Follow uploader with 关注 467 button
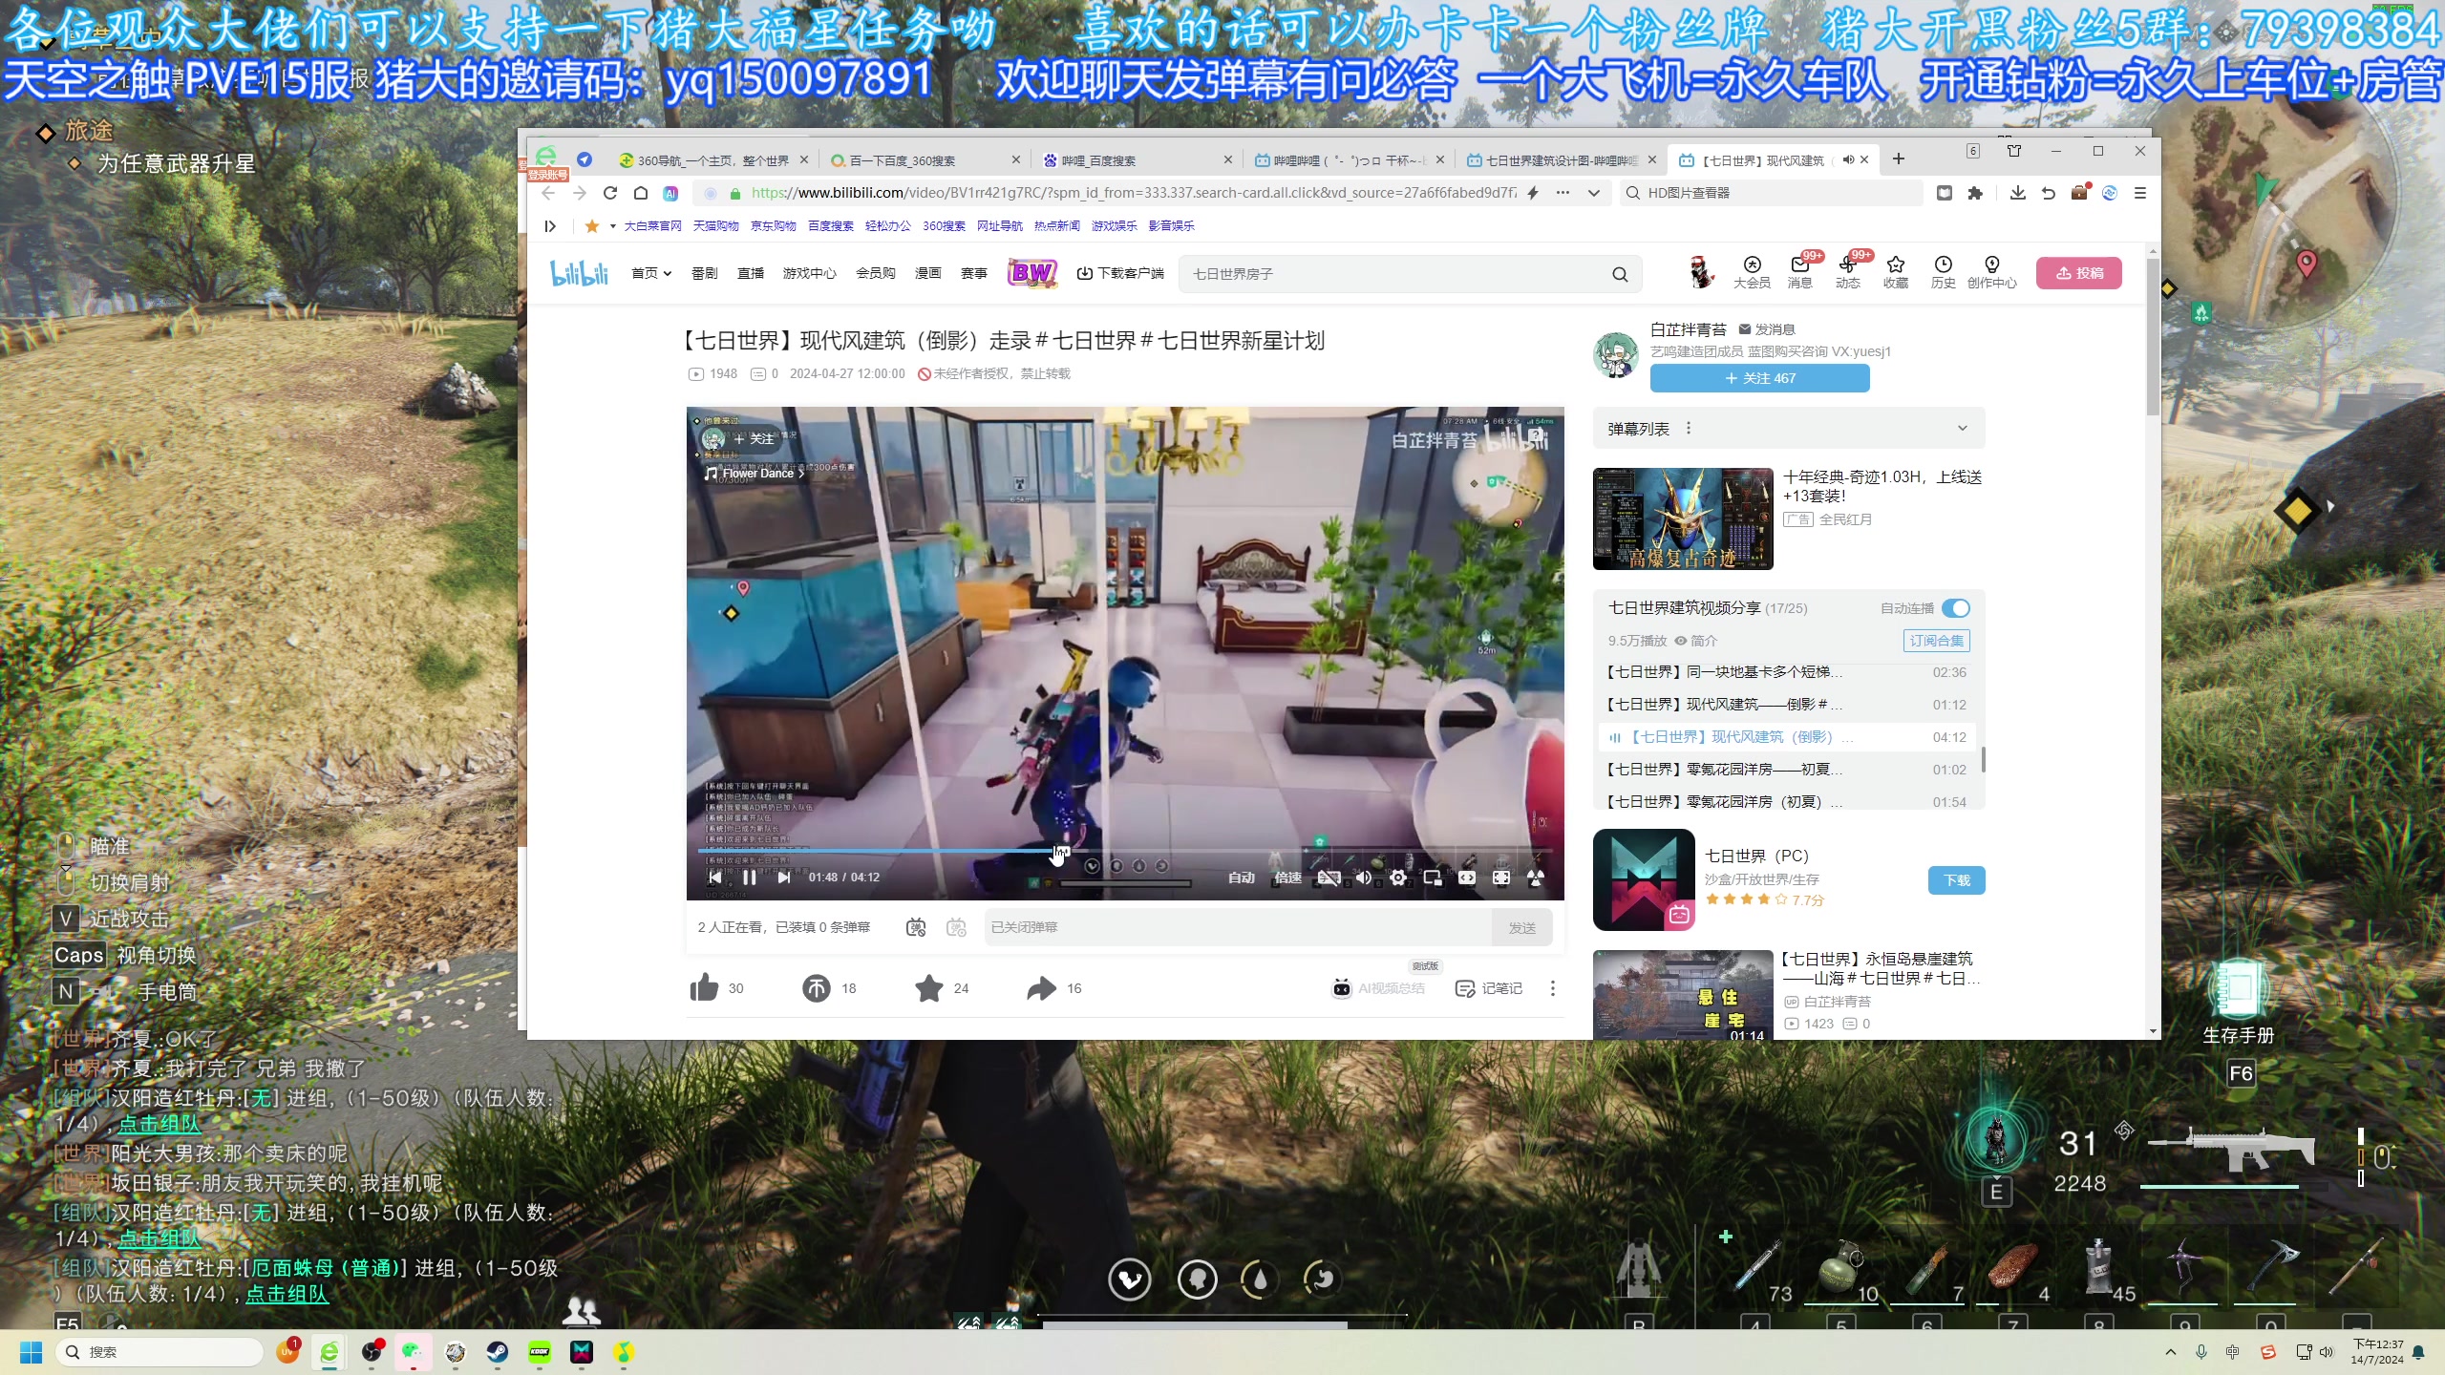Image resolution: width=2445 pixels, height=1375 pixels. (1759, 378)
